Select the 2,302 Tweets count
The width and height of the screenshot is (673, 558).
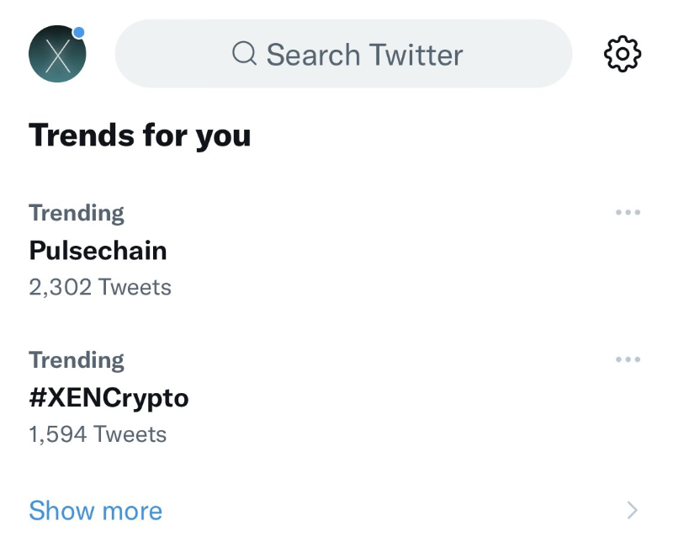100,287
